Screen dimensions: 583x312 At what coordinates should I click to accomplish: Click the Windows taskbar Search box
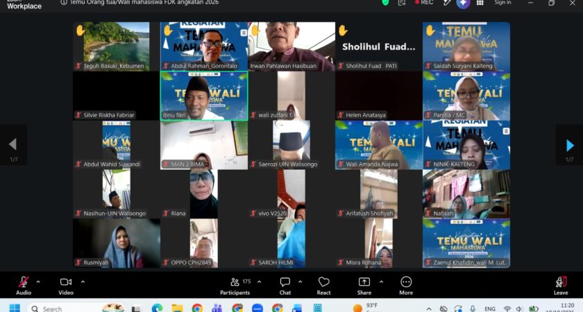pyautogui.click(x=76, y=308)
